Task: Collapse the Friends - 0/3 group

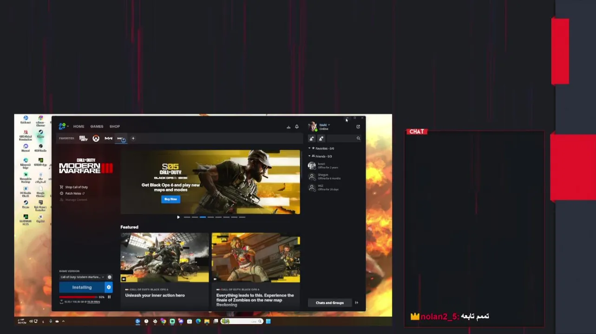Action: coord(321,156)
